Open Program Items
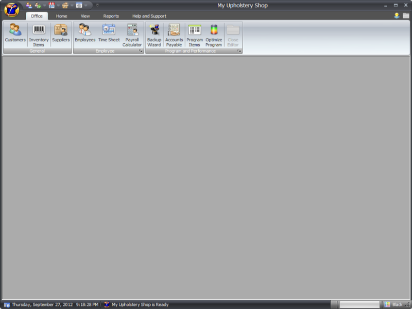Image resolution: width=412 pixels, height=309 pixels. [x=195, y=35]
